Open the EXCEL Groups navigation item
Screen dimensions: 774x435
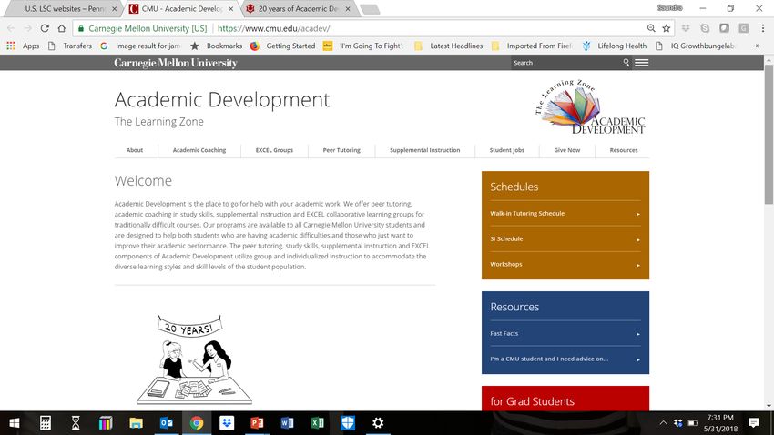(274, 150)
